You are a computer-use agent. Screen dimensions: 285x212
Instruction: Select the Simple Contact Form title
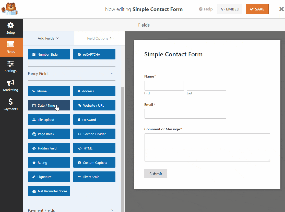click(173, 54)
